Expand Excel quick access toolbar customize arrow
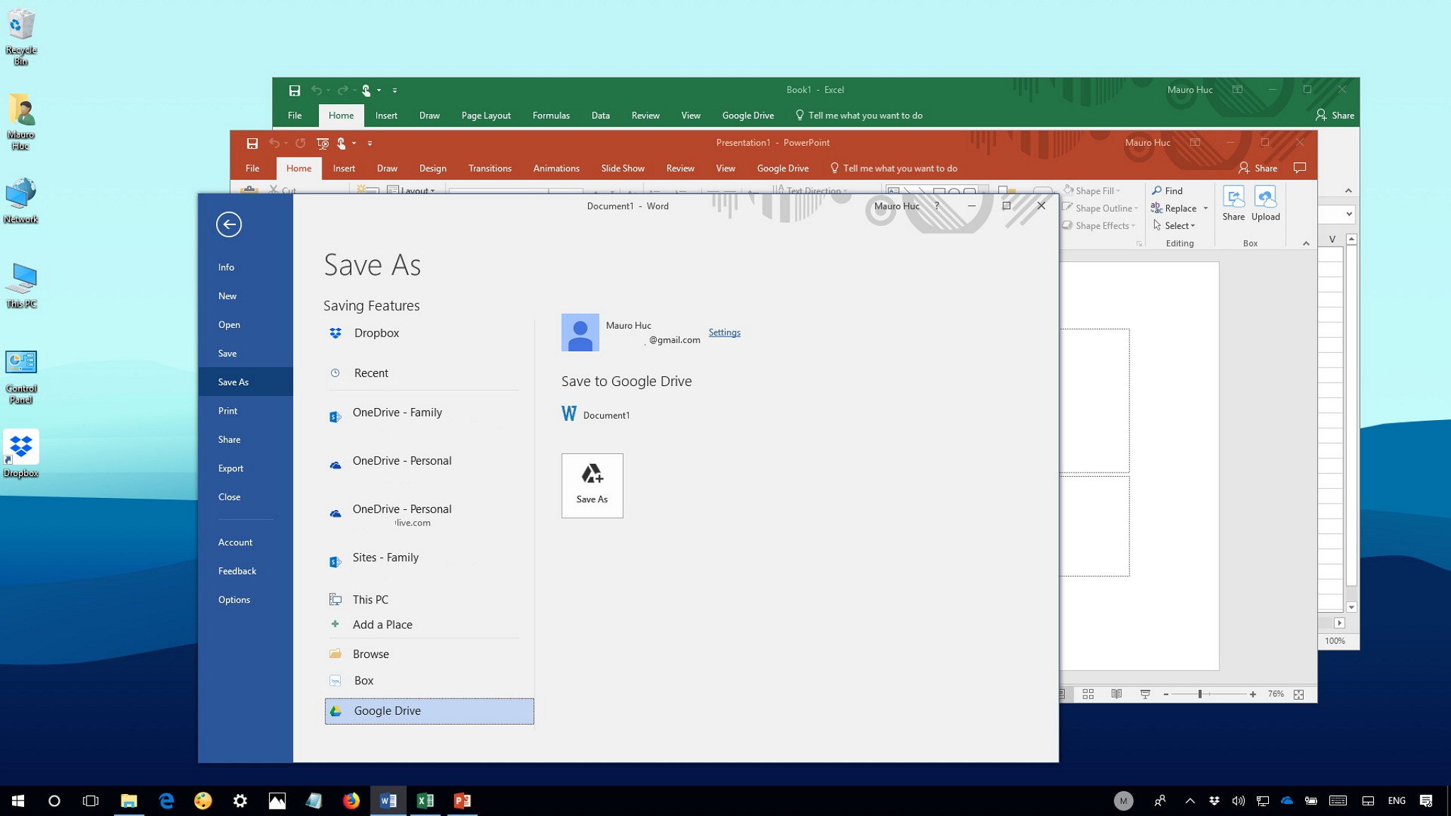 [x=395, y=91]
